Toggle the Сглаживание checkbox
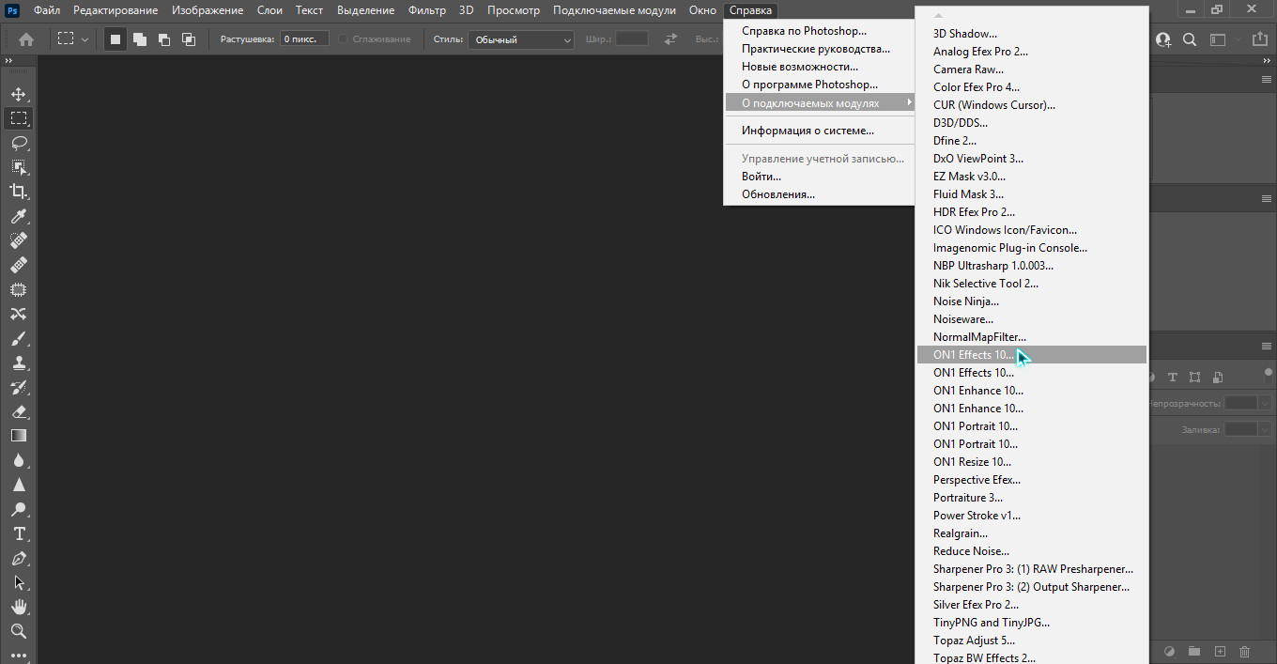 coord(344,39)
